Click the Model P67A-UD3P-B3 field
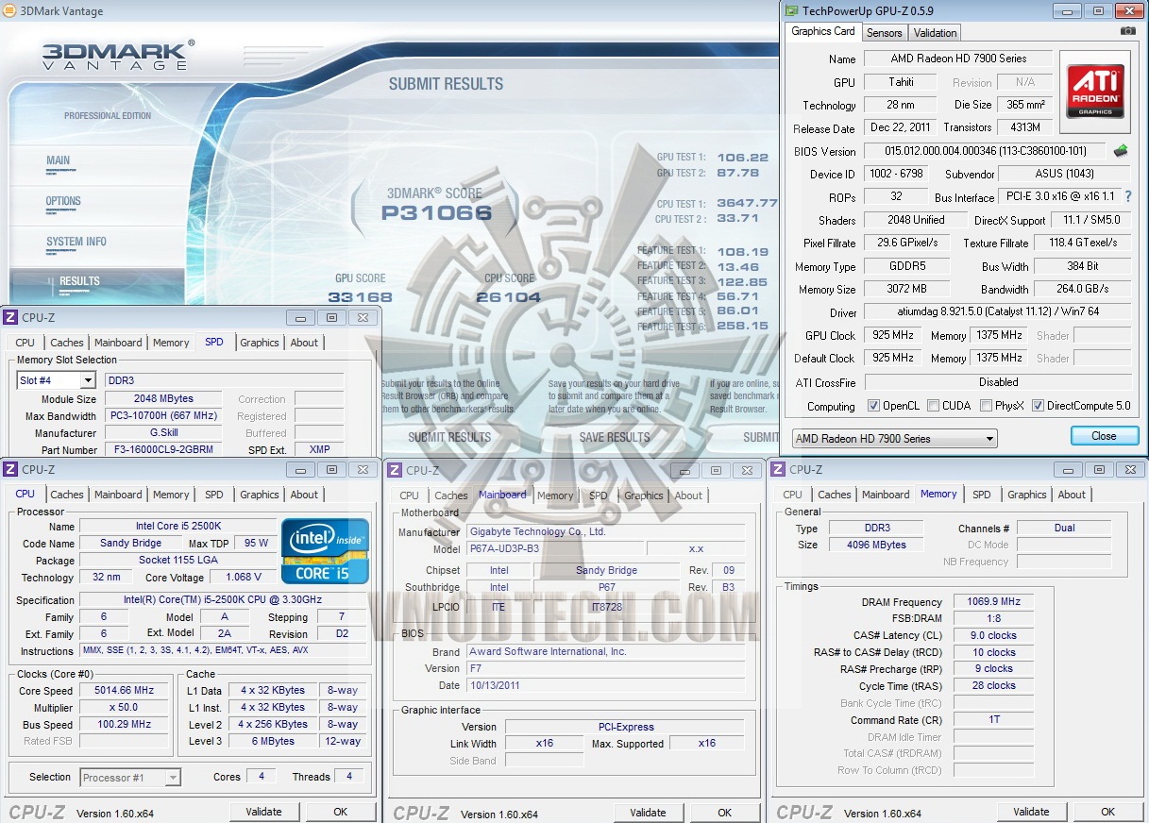Image resolution: width=1149 pixels, height=823 pixels. (555, 549)
